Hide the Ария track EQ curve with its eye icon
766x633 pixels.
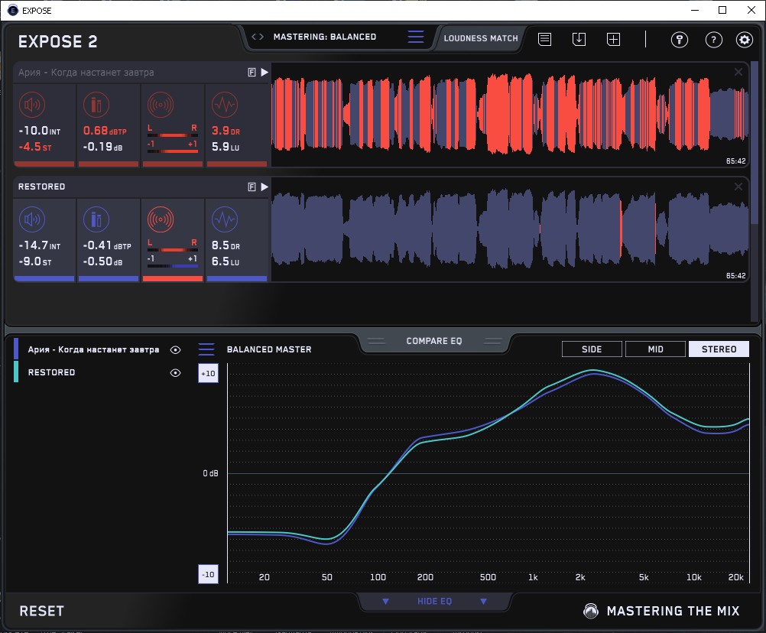pos(176,350)
